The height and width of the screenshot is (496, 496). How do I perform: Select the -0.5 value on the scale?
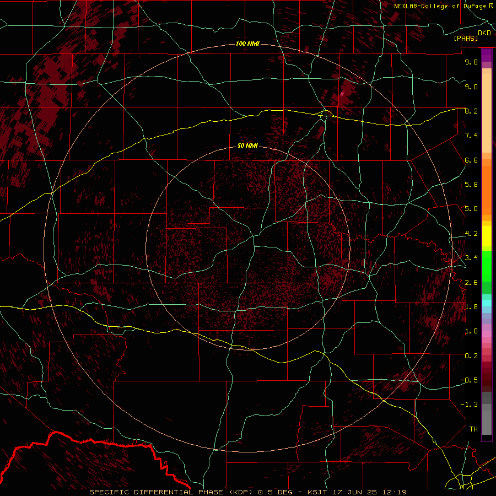point(469,380)
